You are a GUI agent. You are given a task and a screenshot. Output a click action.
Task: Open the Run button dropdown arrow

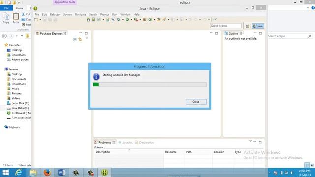(131, 20)
